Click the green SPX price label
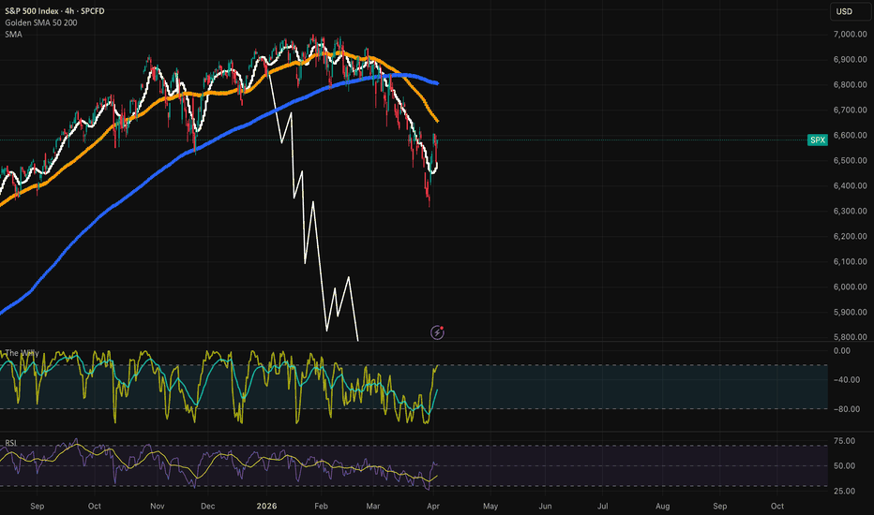Viewport: 874px width, 515px height. pos(818,140)
